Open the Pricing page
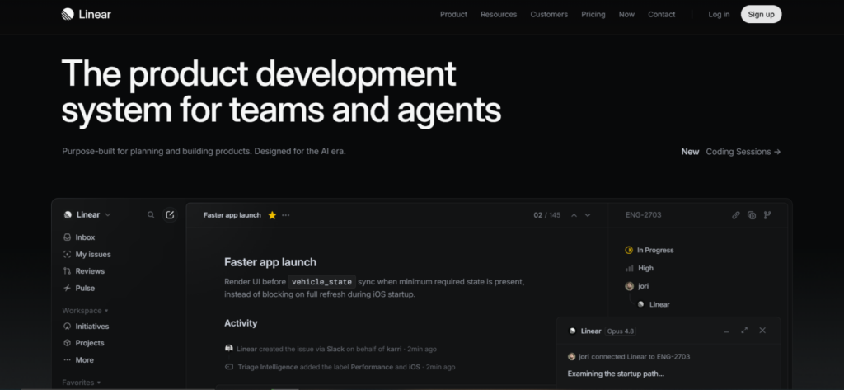The image size is (844, 390). [593, 15]
